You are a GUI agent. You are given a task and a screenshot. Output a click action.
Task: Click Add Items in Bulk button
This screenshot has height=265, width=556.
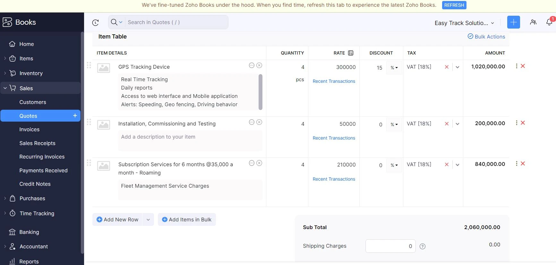click(x=187, y=220)
